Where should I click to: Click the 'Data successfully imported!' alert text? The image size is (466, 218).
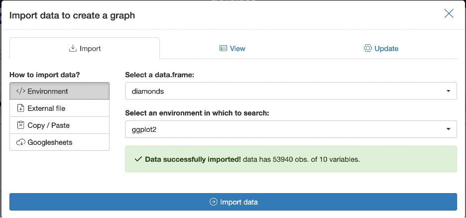tap(193, 159)
